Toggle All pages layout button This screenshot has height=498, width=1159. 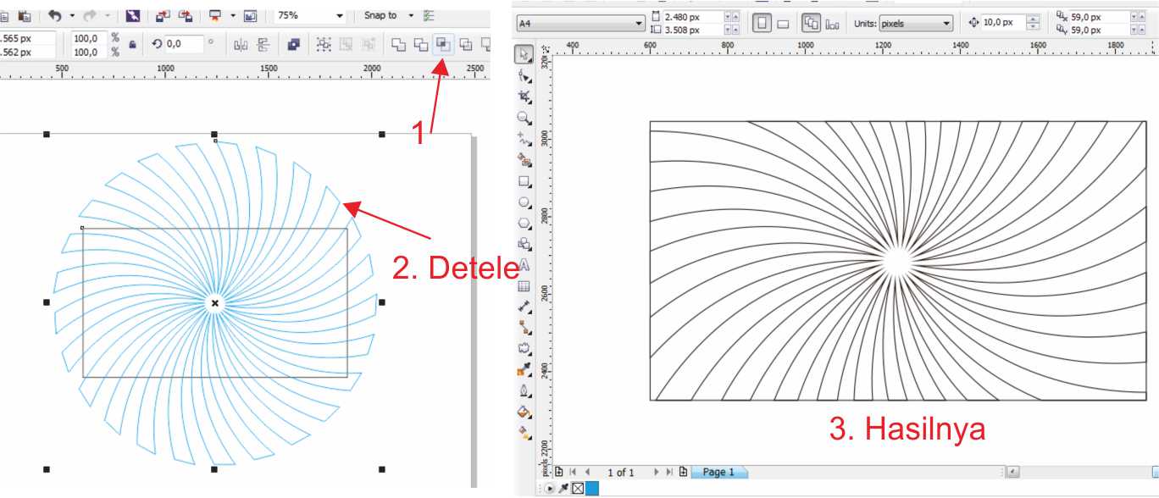[812, 24]
